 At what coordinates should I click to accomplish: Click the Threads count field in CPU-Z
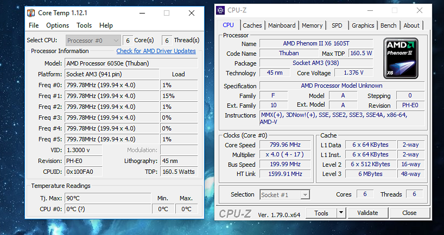click(414, 194)
